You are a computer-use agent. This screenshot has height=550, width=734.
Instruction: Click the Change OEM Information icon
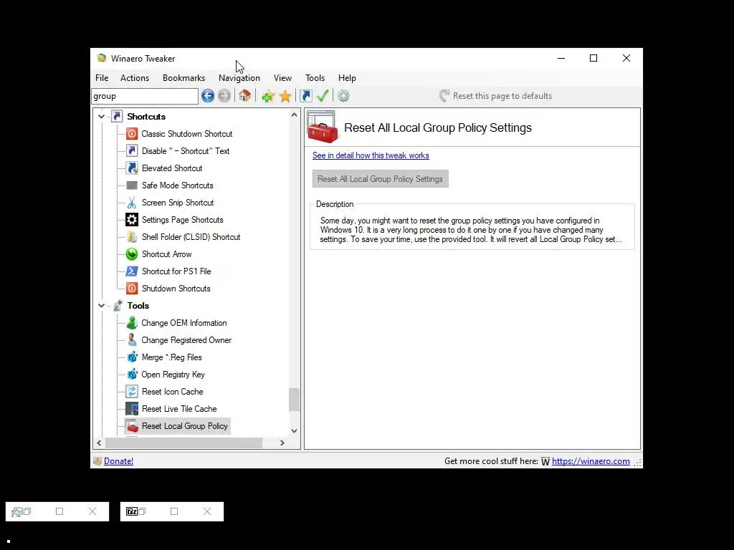[x=132, y=323]
